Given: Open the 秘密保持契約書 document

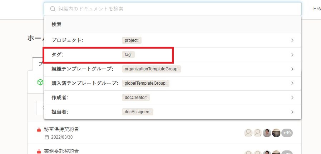Looking at the screenshot, I should click(61, 129).
